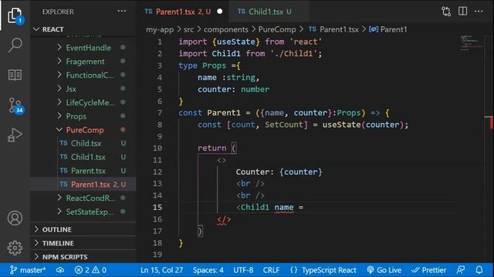
Task: Open the Search view icon
Action: point(15,45)
